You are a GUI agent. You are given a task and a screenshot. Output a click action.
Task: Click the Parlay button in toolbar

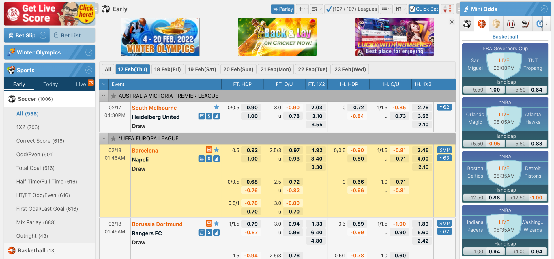tap(283, 9)
